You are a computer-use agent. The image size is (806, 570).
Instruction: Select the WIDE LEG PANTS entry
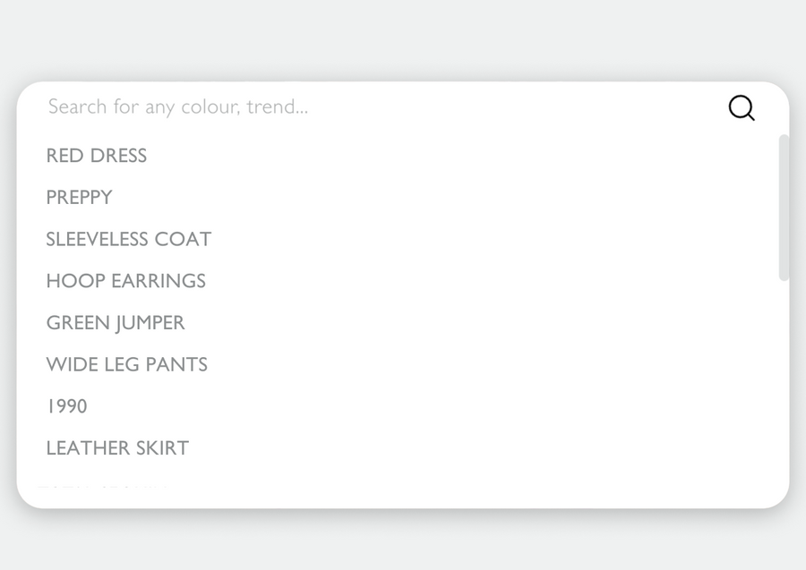126,364
